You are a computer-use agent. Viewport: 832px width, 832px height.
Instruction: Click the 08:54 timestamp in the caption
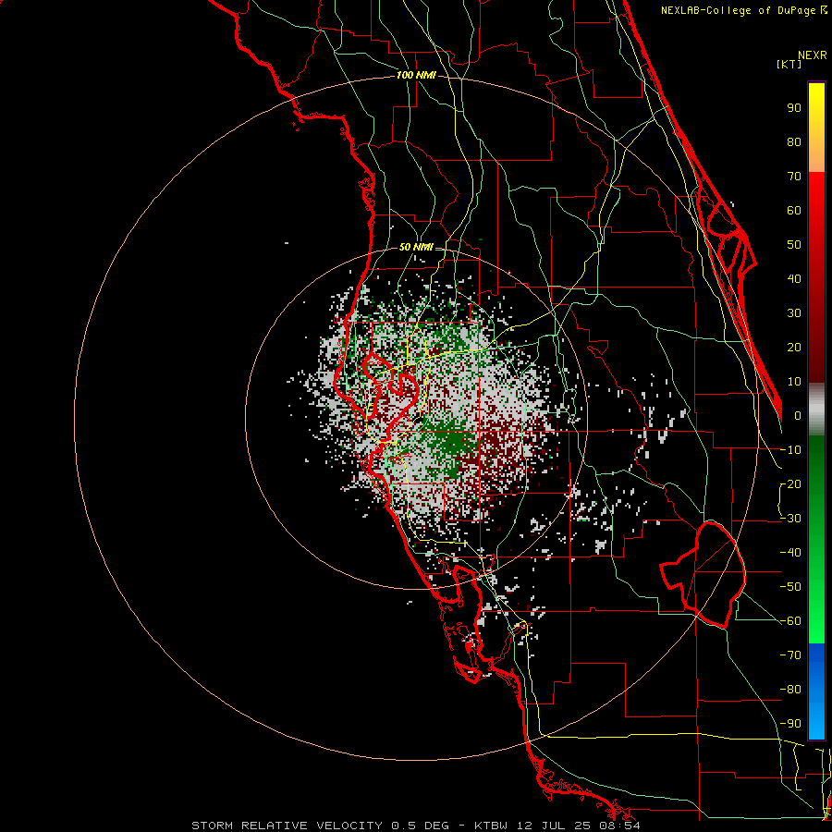pyautogui.click(x=619, y=826)
